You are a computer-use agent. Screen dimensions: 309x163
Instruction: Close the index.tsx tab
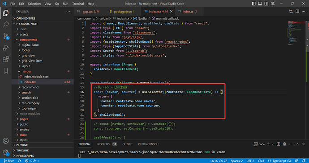pos(171,12)
